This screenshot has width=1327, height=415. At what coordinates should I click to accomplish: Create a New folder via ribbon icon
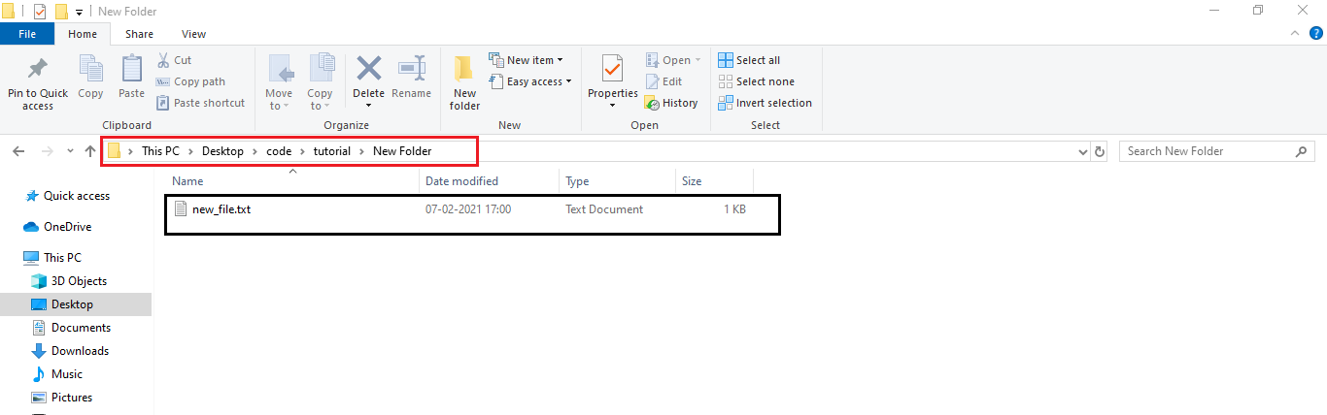(x=464, y=70)
